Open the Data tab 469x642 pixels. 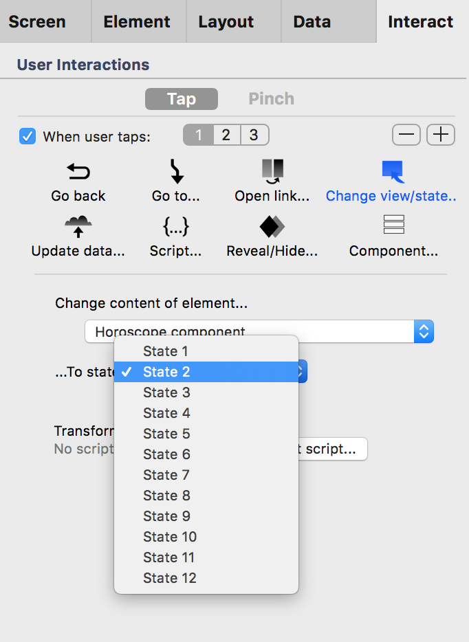click(312, 21)
